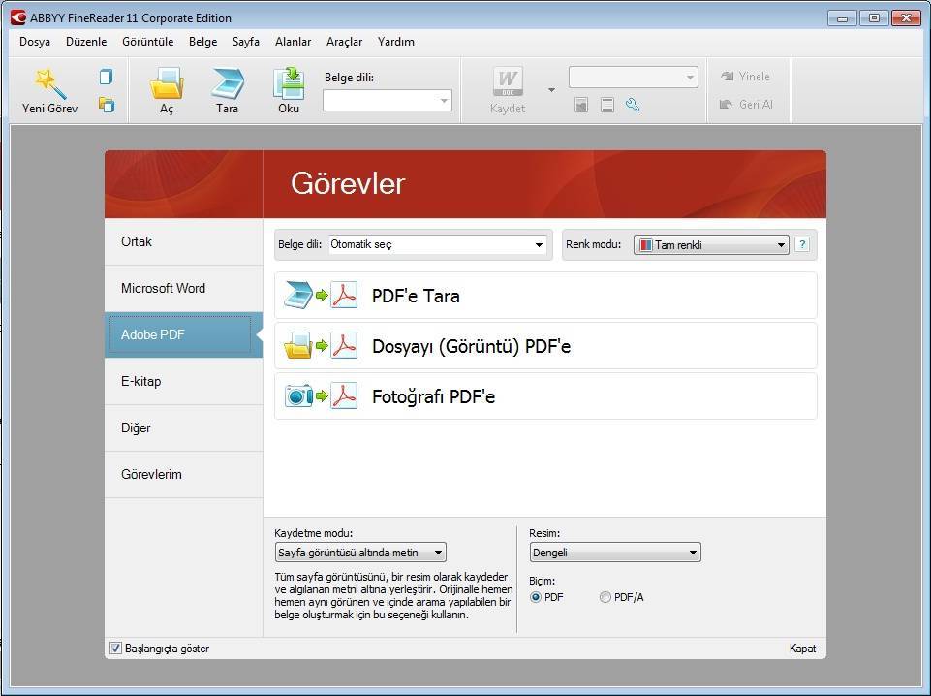Click the Yeni Görev wand icon

[x=49, y=83]
